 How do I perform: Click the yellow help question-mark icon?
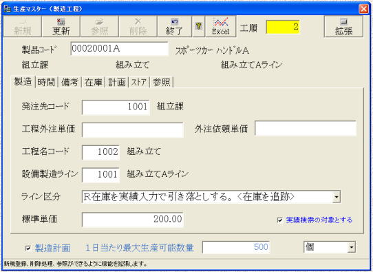(x=198, y=26)
